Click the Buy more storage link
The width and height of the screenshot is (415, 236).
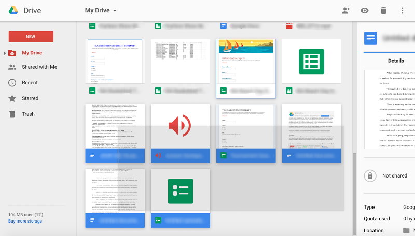pos(25,221)
